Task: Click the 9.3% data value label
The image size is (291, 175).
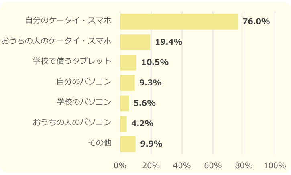Action: pos(151,83)
